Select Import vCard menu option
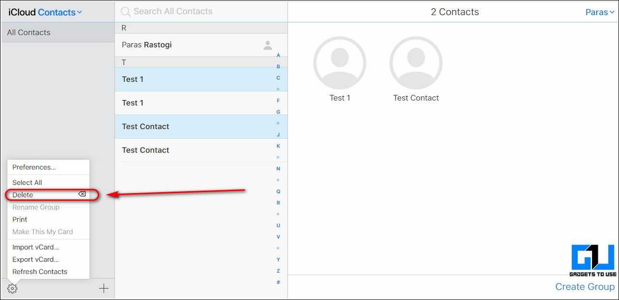619x300 pixels. (x=36, y=247)
